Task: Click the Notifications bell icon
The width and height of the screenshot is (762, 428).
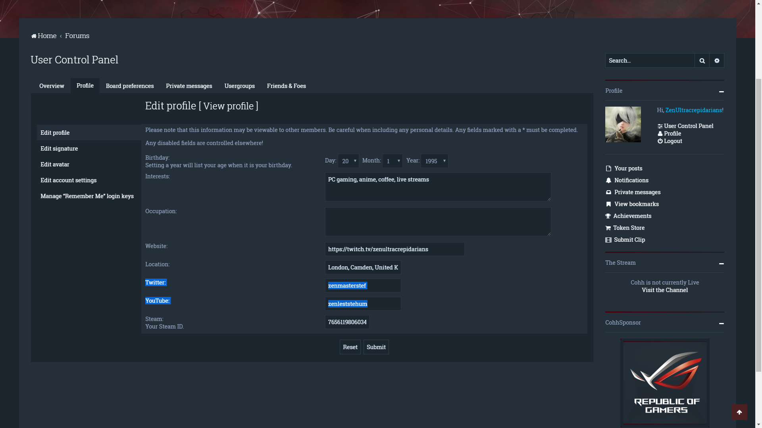Action: (x=608, y=180)
